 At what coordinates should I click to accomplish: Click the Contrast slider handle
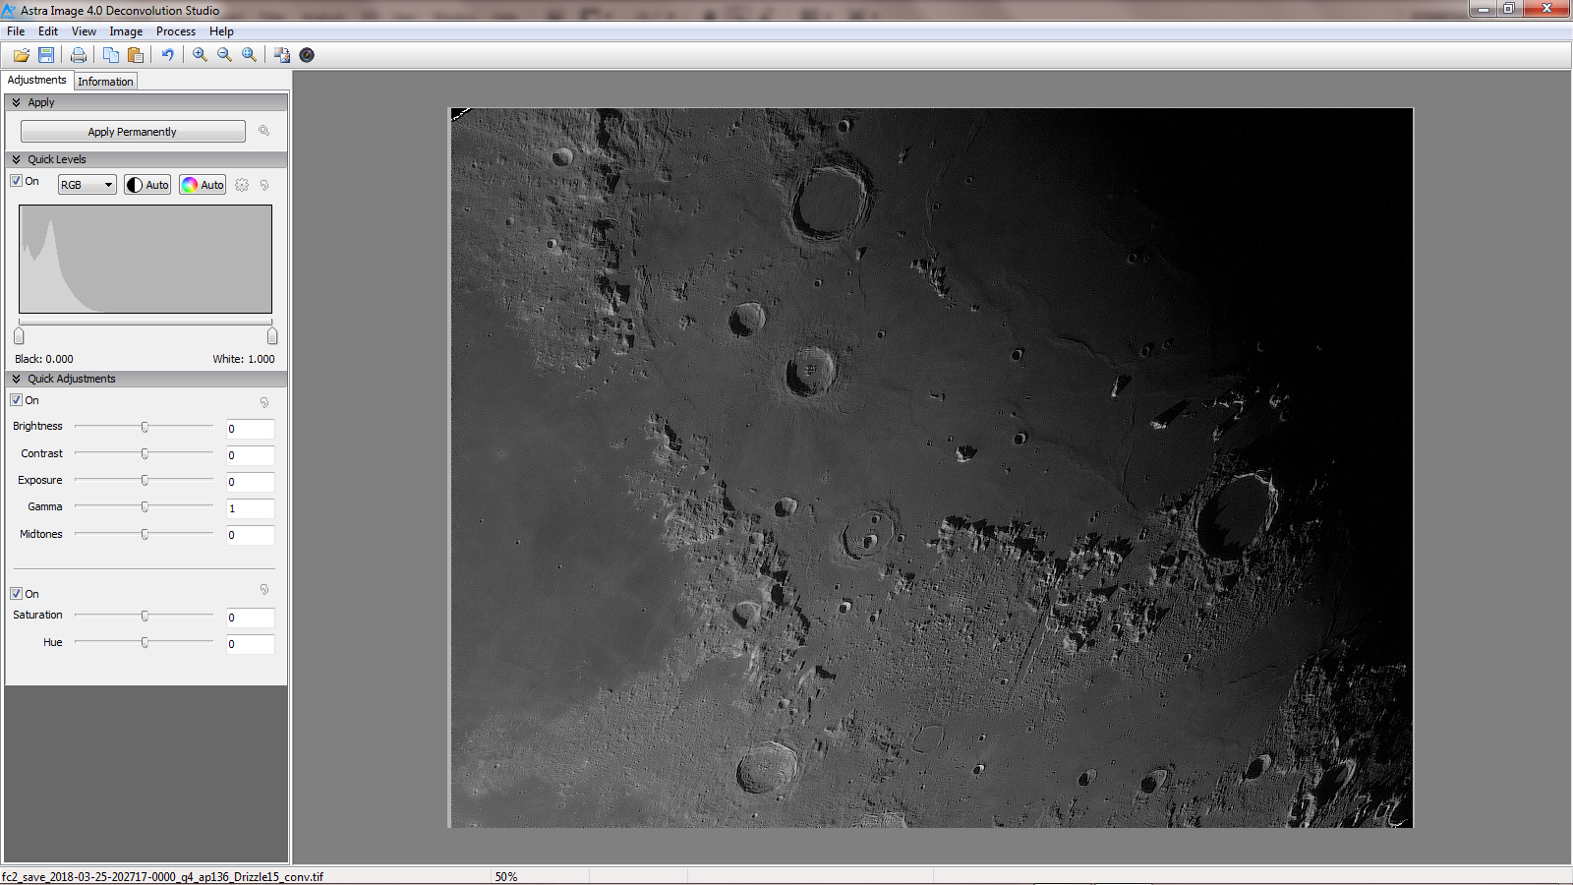point(145,453)
